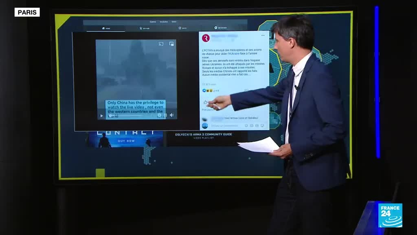This screenshot has height=235, width=417.
Task: Click the commenter's avatar above comment box
Action: click(x=204, y=119)
